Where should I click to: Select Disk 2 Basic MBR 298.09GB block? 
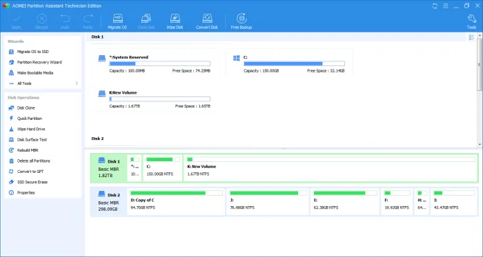109,202
